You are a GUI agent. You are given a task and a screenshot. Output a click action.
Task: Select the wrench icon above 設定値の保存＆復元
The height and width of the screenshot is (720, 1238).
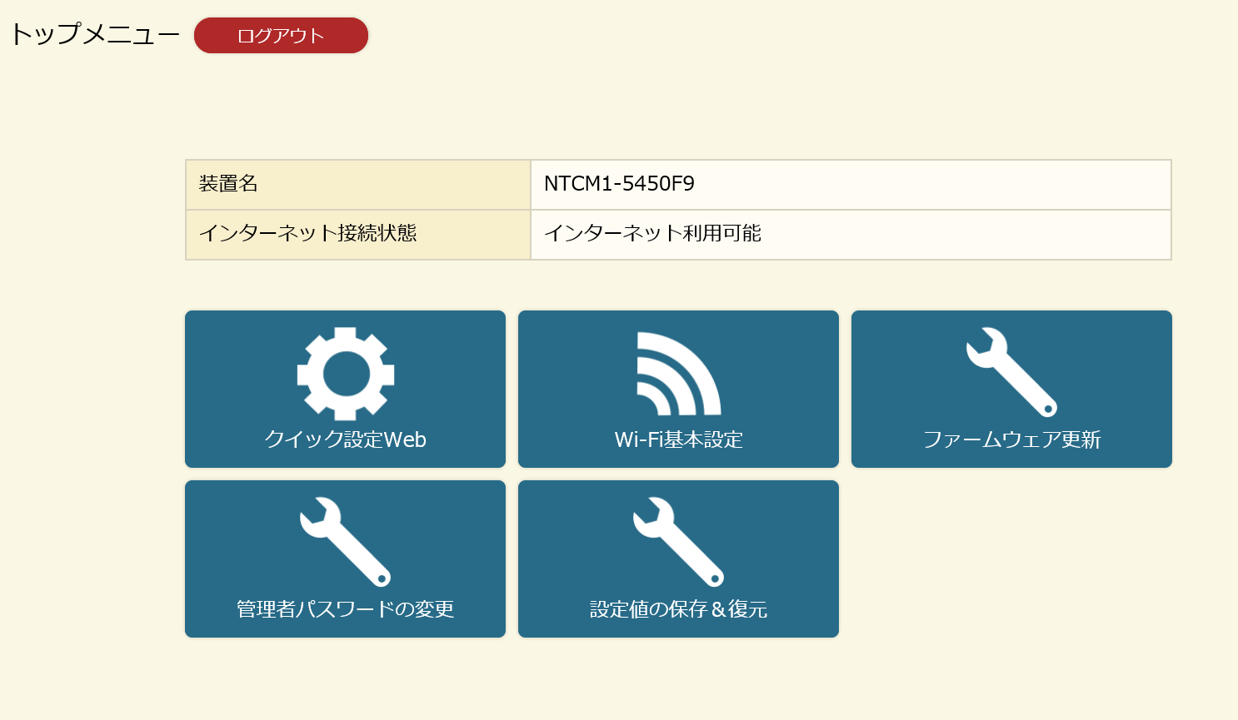coord(678,542)
